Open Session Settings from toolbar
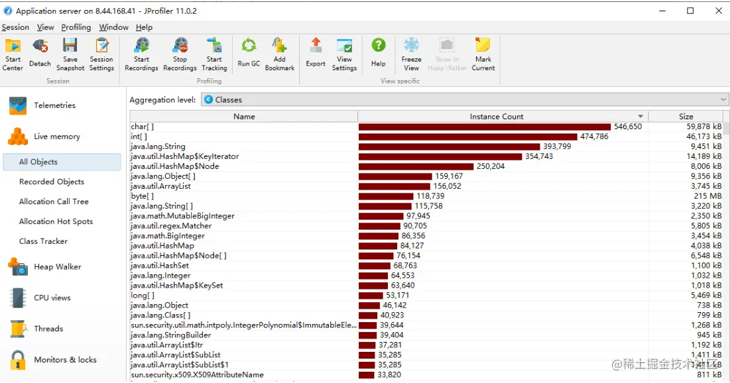 [x=101, y=46]
